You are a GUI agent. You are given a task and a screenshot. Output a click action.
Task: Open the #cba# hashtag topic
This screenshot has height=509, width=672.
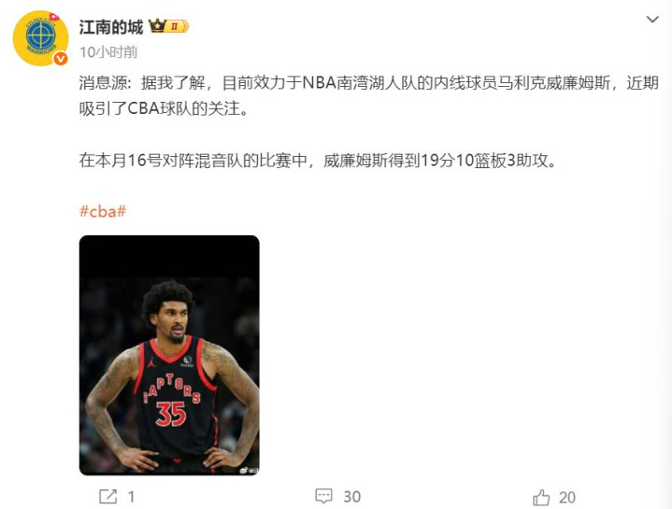103,211
